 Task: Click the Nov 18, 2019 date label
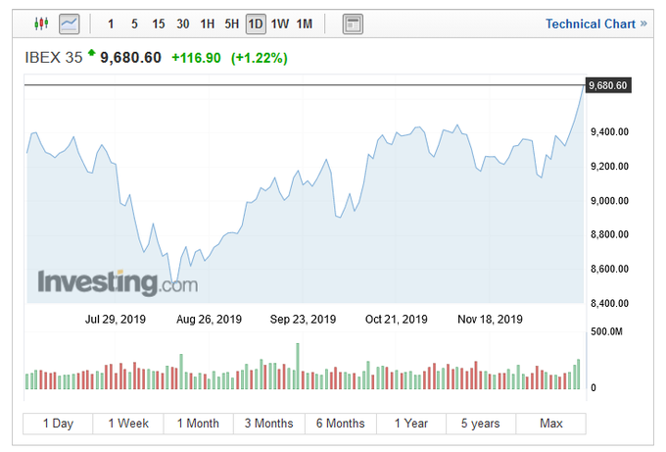pyautogui.click(x=490, y=320)
